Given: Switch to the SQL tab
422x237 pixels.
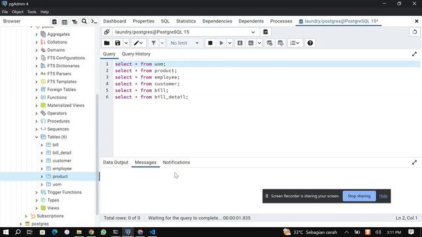Looking at the screenshot, I should [166, 21].
